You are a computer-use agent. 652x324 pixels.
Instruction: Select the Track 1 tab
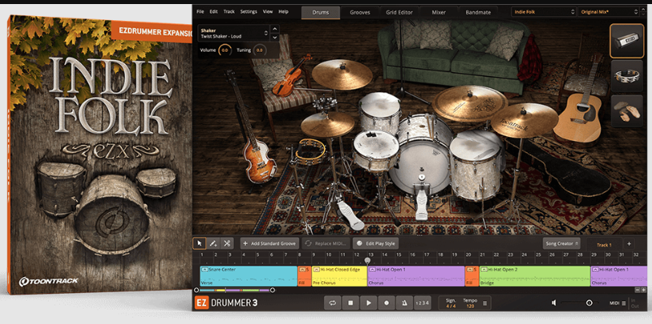coord(604,245)
